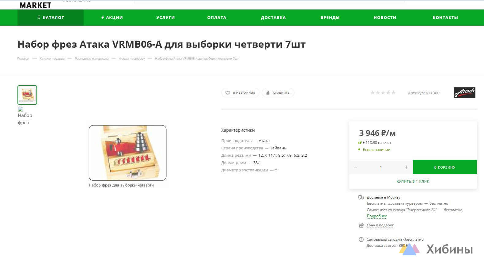Click the heart favorite icon
Screen dimensions: 484x263
pos(228,93)
